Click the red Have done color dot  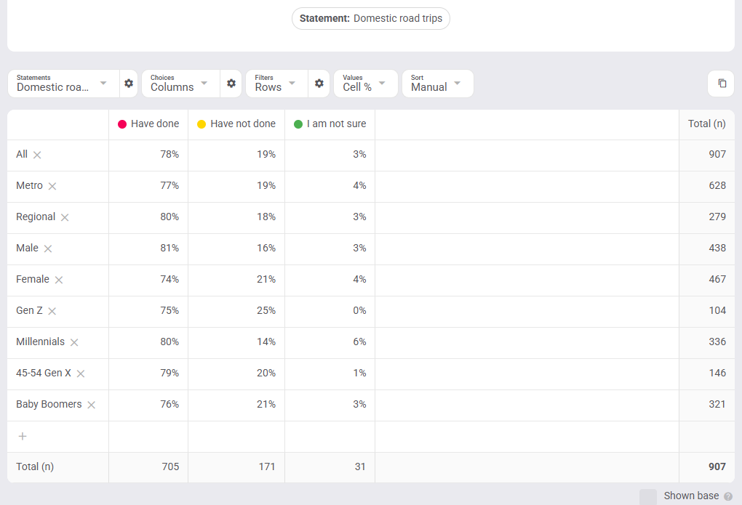point(122,124)
